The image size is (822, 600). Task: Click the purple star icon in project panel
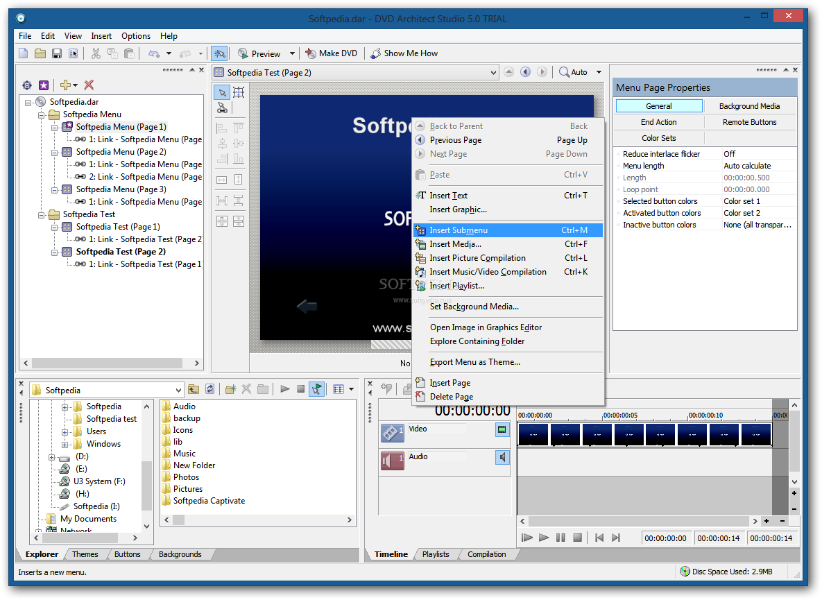tap(44, 85)
